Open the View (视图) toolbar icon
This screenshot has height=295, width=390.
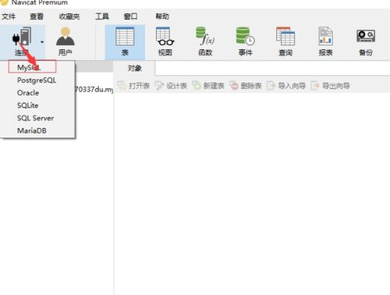tap(165, 41)
